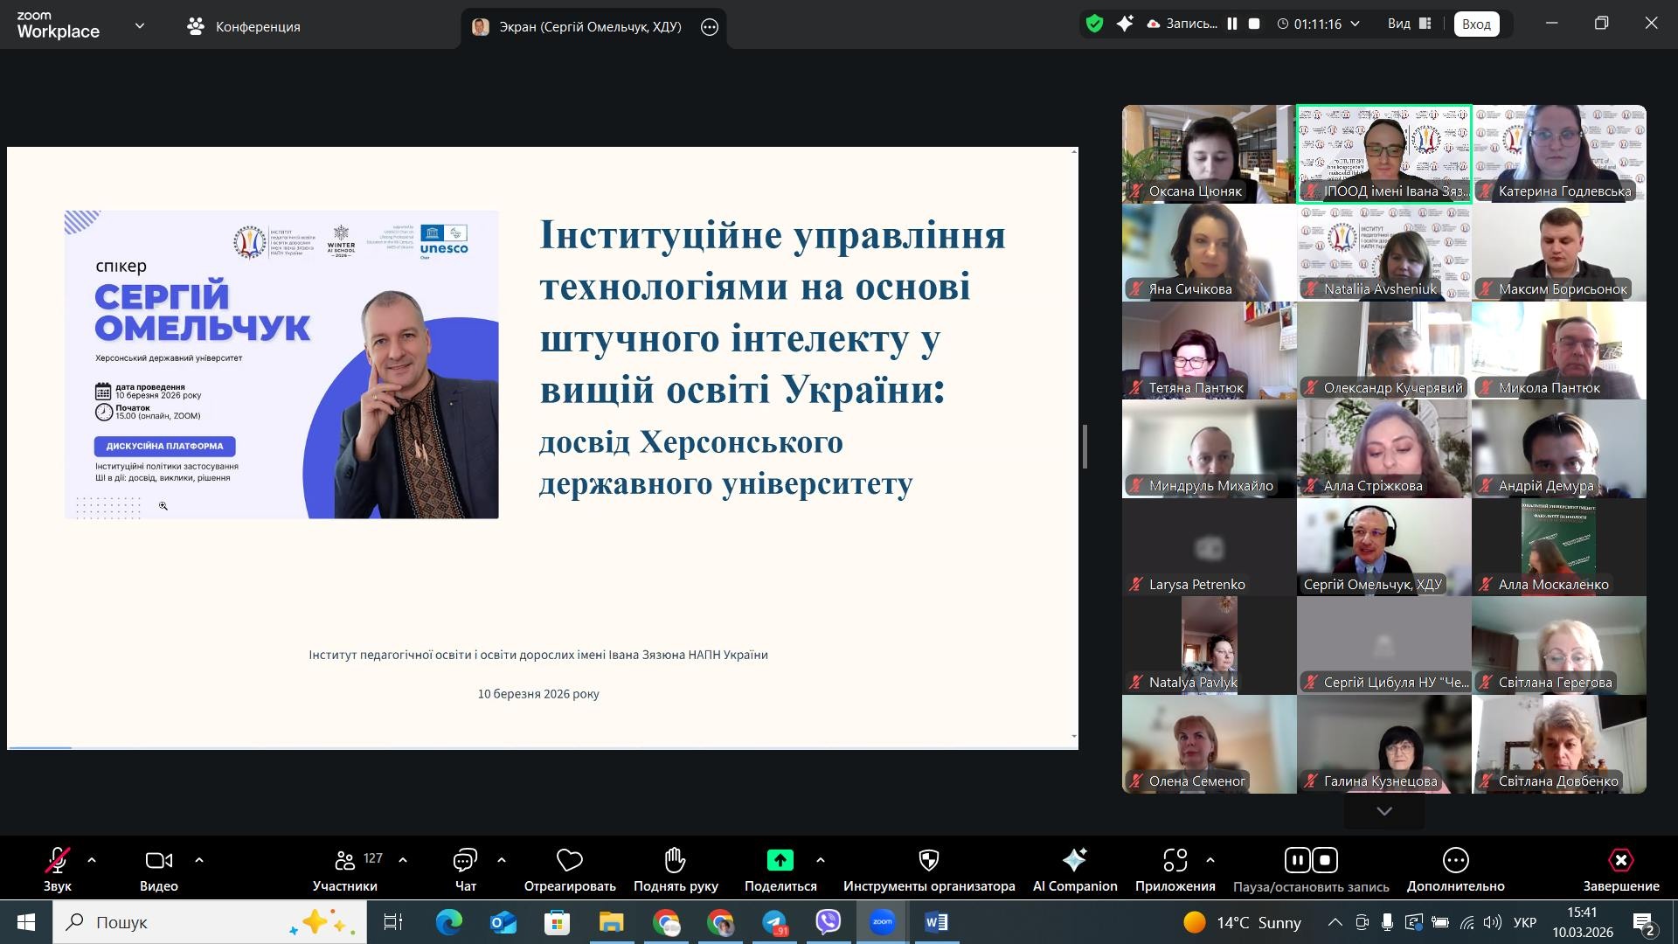Viewport: 1678px width, 944px height.
Task: Open the Chat panel
Action: pyautogui.click(x=465, y=861)
